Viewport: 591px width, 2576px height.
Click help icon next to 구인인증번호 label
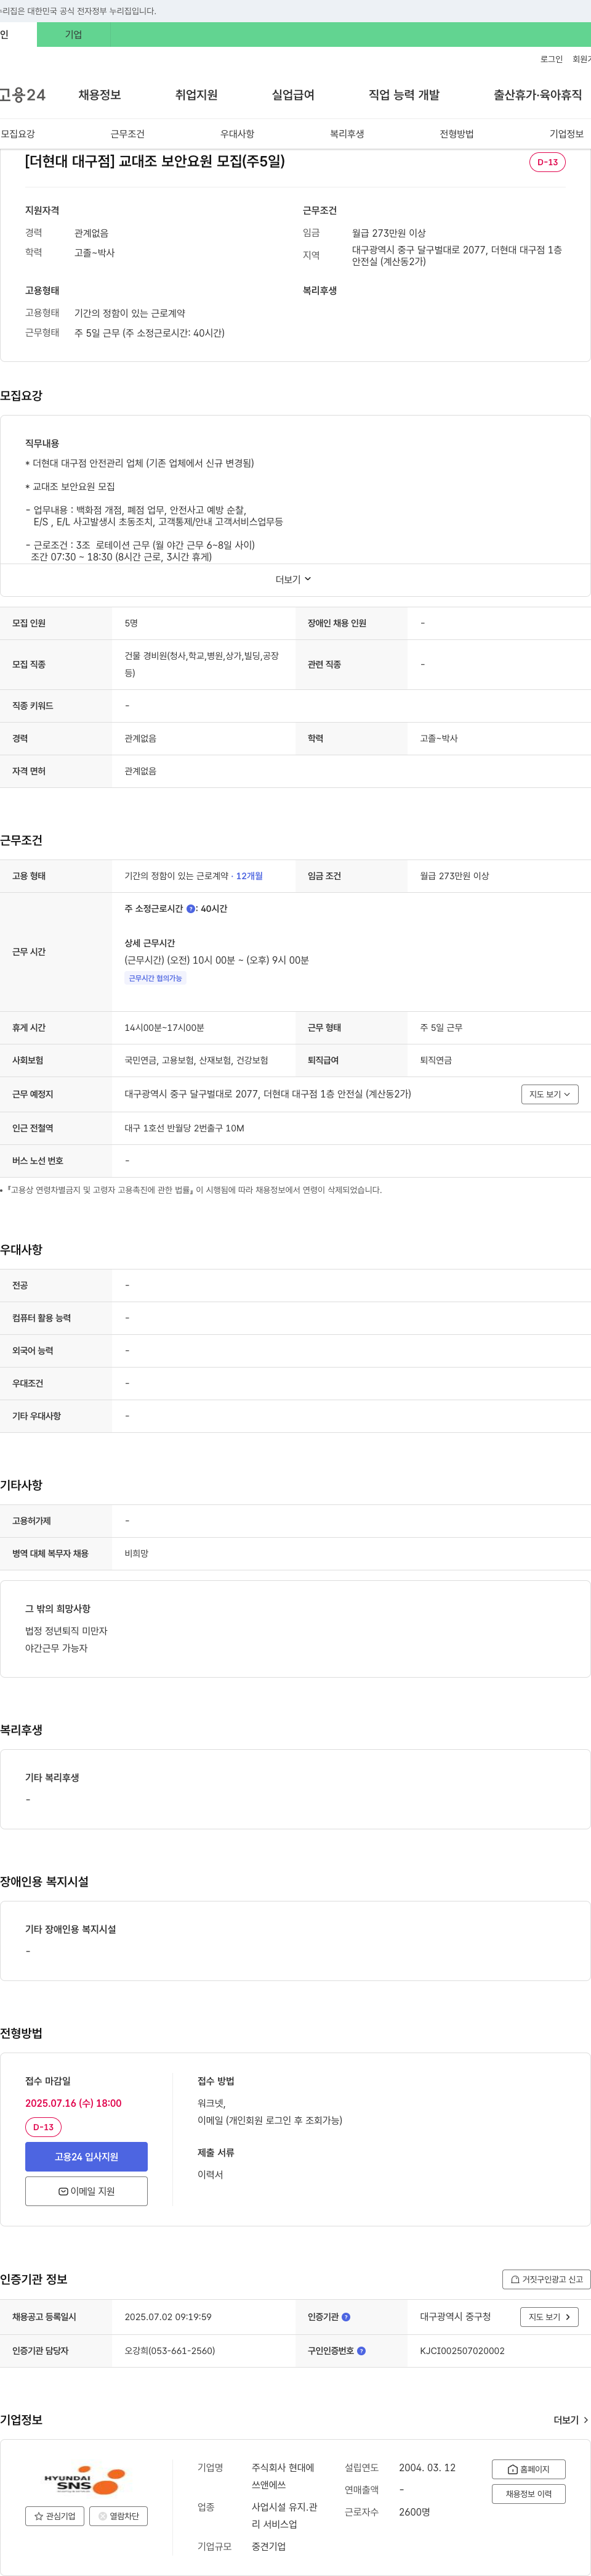point(361,2351)
